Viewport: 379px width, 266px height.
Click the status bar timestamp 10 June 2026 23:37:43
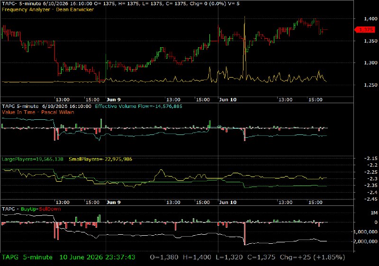point(97,257)
